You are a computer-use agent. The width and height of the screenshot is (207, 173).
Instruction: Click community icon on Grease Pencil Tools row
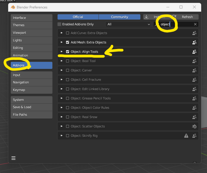click(194, 98)
